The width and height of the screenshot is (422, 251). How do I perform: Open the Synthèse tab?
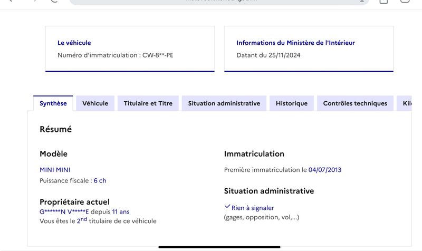[x=53, y=103]
